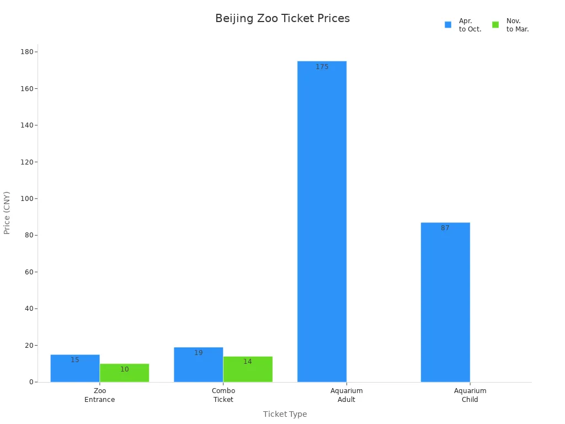The image size is (565, 424).
Task: Click the blue Apr. to Oct. legend swatch
Action: click(x=448, y=25)
